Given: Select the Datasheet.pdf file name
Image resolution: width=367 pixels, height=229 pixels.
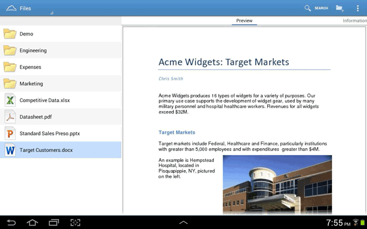Looking at the screenshot, I should [36, 117].
